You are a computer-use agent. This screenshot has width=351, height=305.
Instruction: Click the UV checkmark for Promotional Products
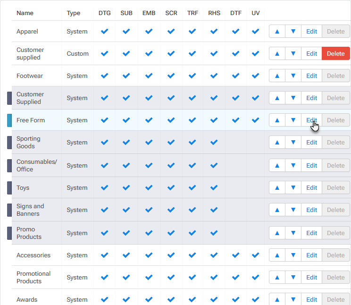pos(255,278)
